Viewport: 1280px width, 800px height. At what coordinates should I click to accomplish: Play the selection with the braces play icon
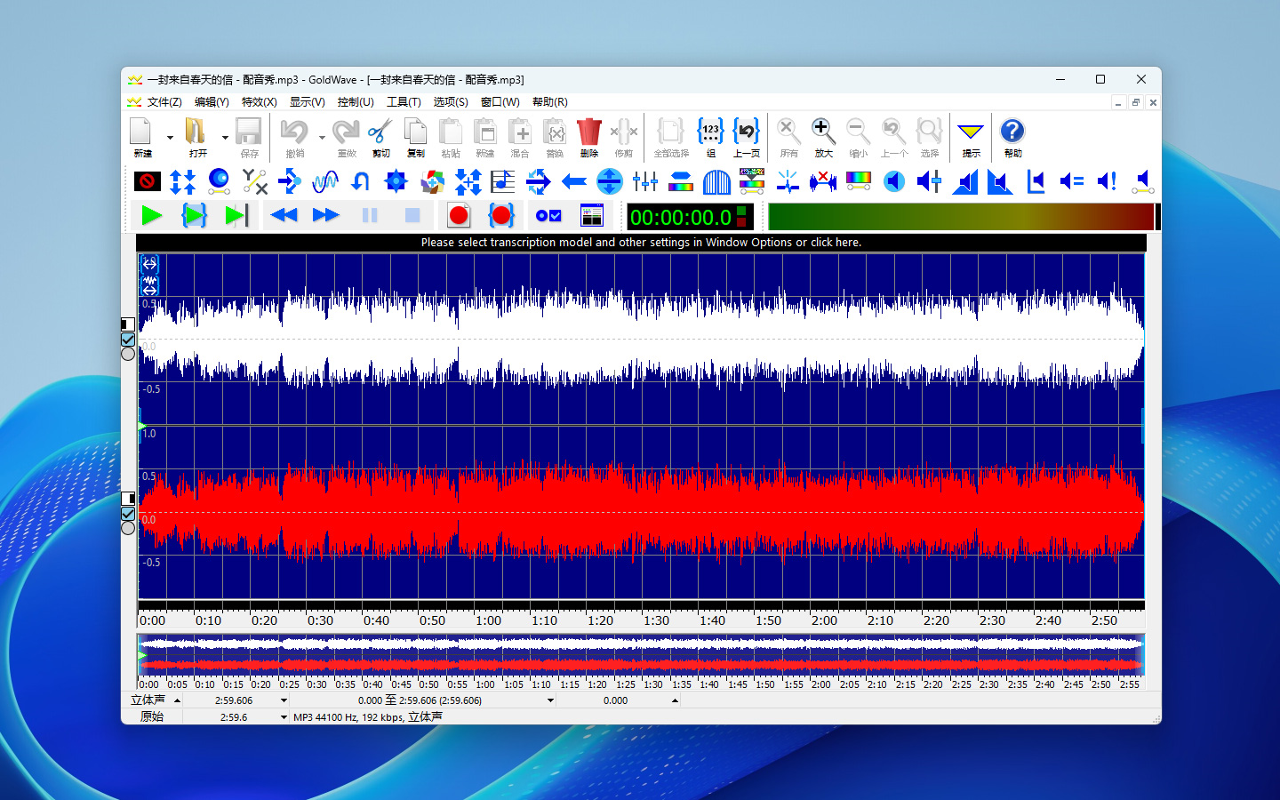coord(194,216)
